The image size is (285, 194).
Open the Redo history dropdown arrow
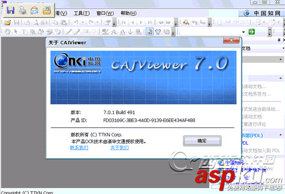coord(97,22)
